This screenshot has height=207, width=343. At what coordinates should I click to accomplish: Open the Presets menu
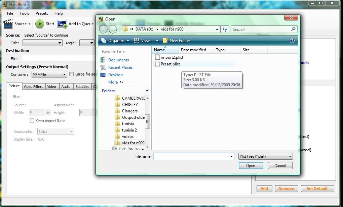41,13
